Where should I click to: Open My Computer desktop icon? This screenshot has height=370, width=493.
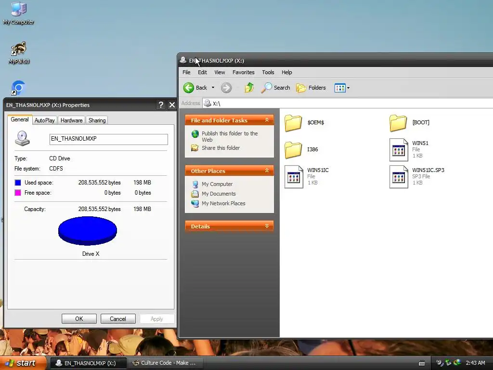pyautogui.click(x=18, y=13)
